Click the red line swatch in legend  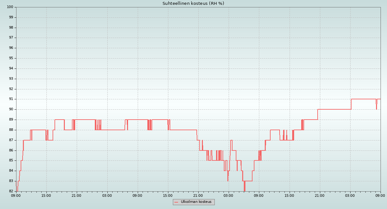(176, 202)
